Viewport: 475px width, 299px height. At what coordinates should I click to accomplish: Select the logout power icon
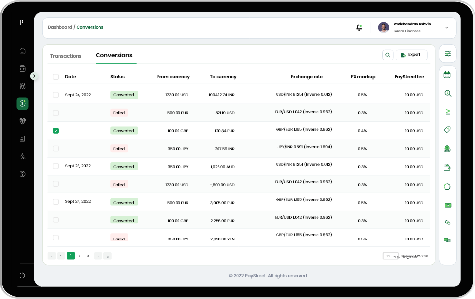tap(22, 275)
